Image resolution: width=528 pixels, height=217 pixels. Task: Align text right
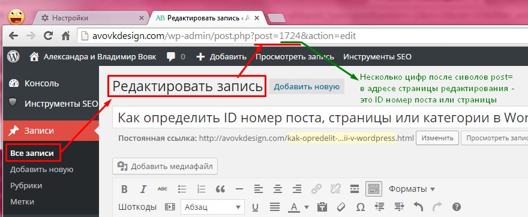[x=296, y=189]
